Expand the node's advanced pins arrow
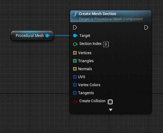The width and height of the screenshot is (163, 133). click(111, 110)
